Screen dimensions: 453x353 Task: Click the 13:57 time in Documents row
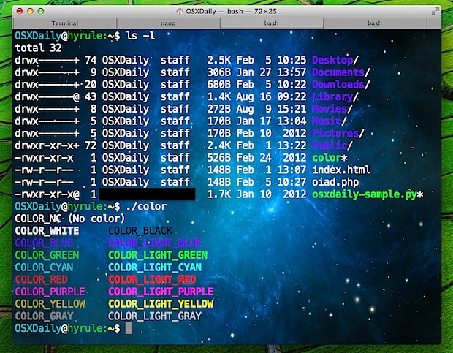(292, 72)
